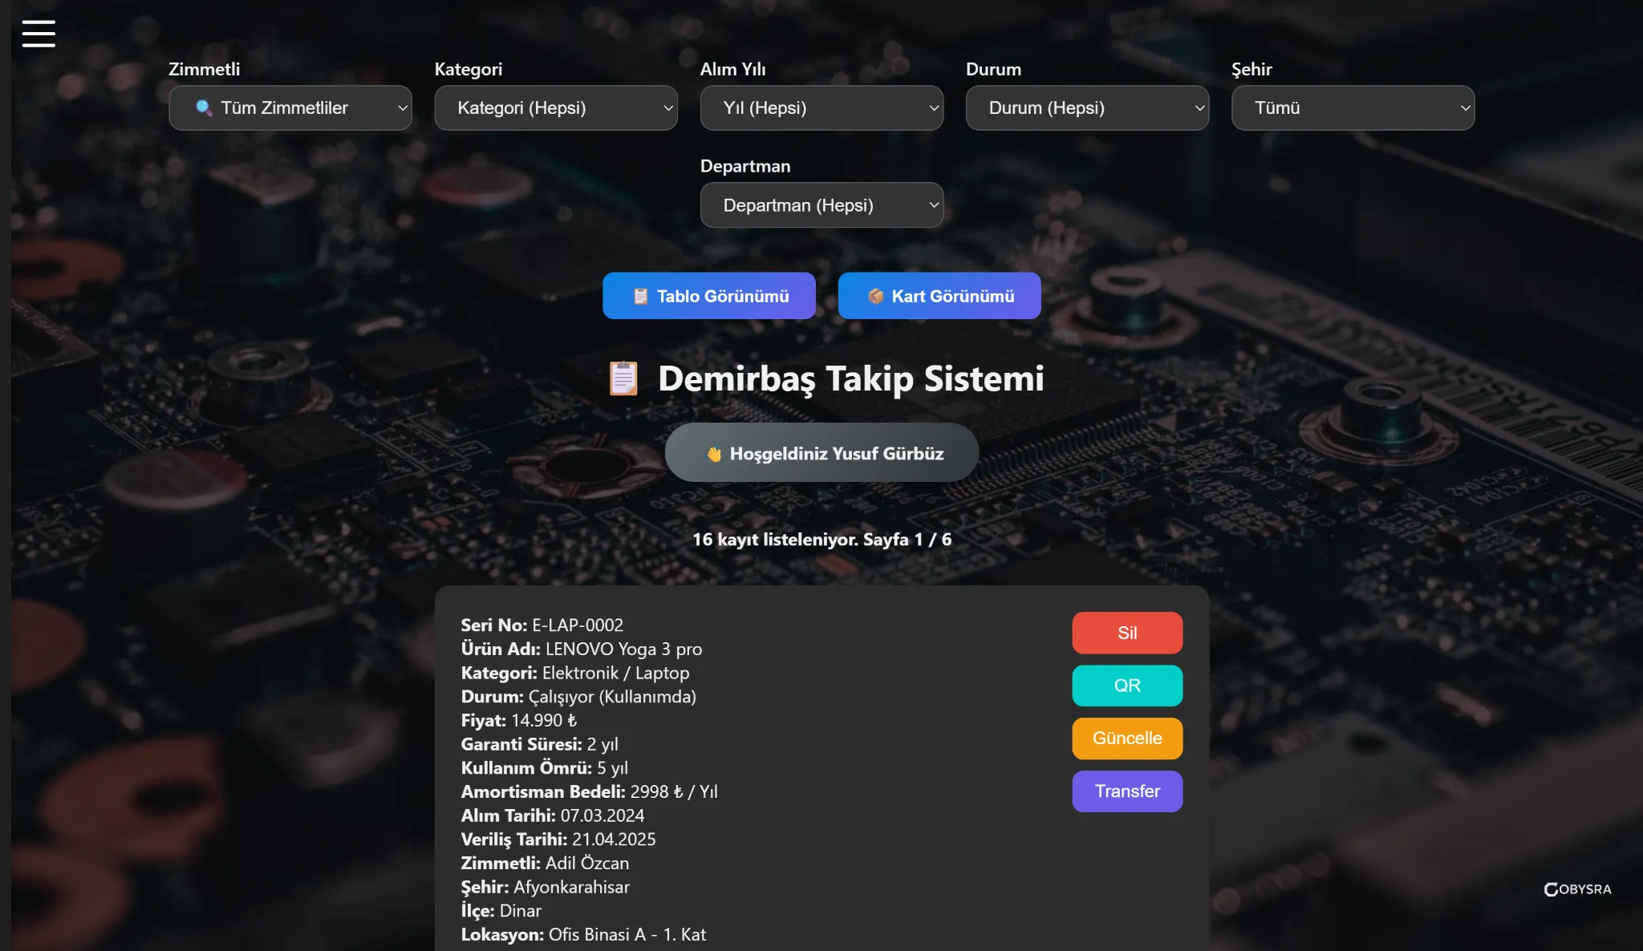Expand the Departman (Hepsi) dropdown
This screenshot has height=951, width=1643.
(821, 205)
